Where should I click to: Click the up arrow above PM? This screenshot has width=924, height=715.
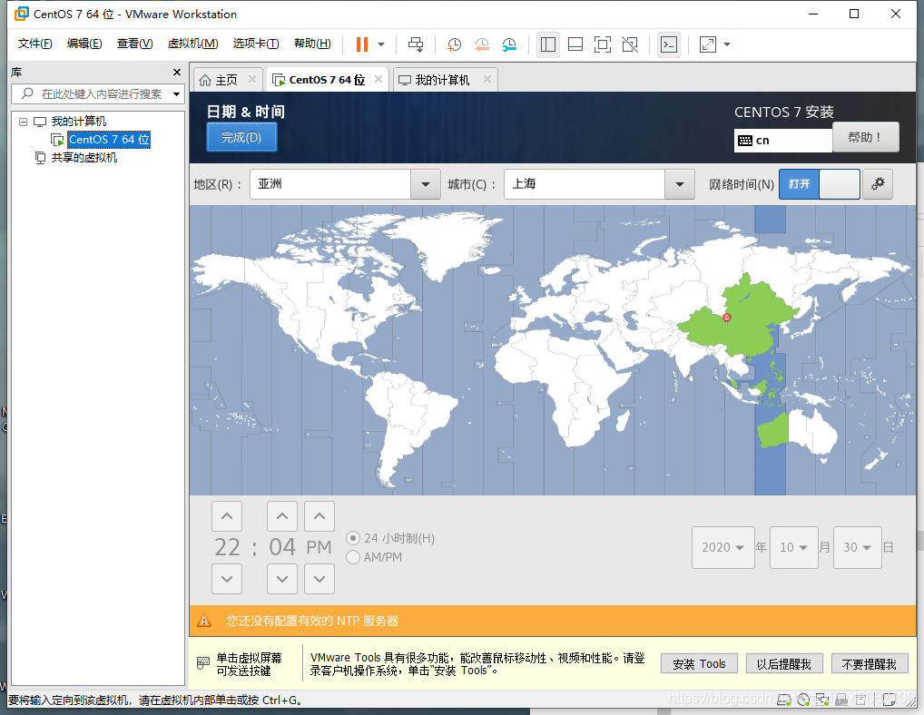[319, 516]
